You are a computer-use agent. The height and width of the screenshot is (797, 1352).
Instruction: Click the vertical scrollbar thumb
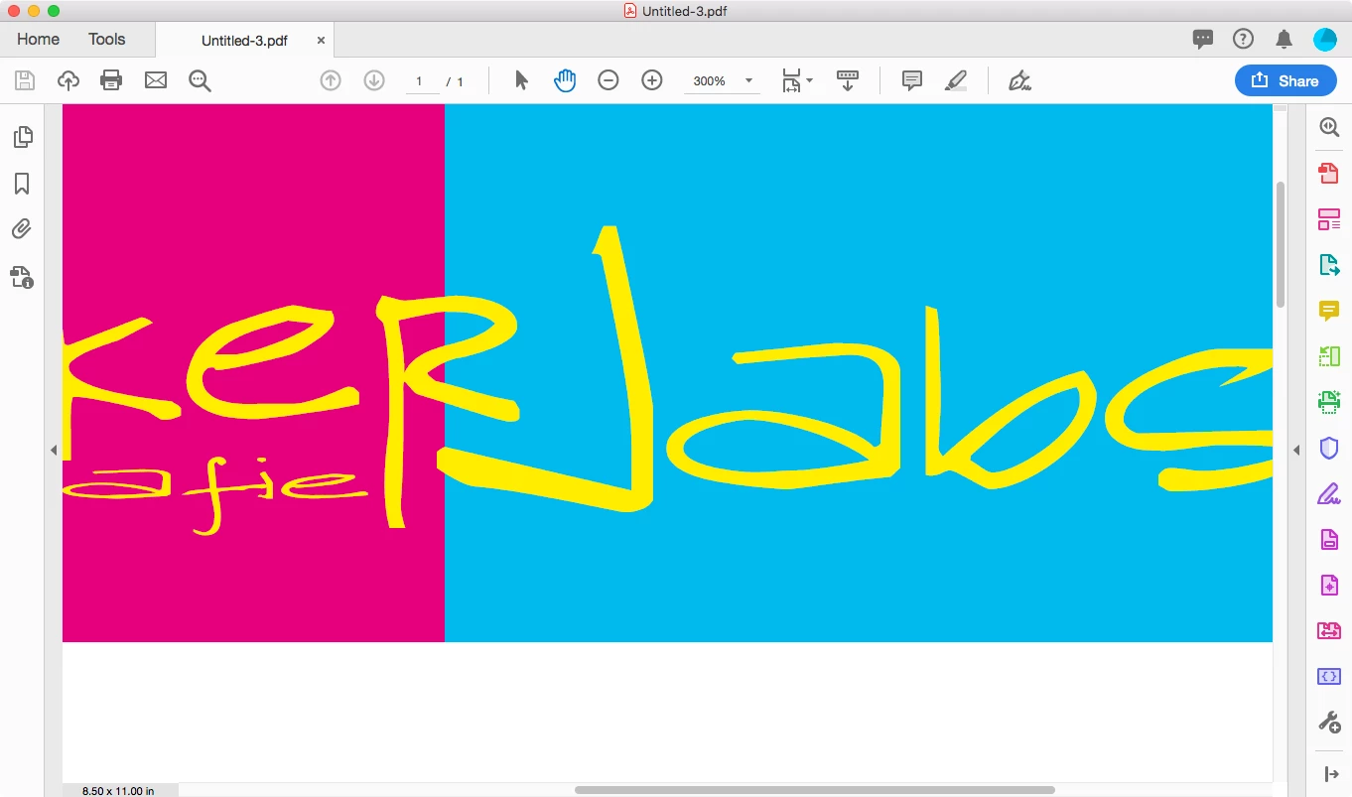click(1281, 244)
